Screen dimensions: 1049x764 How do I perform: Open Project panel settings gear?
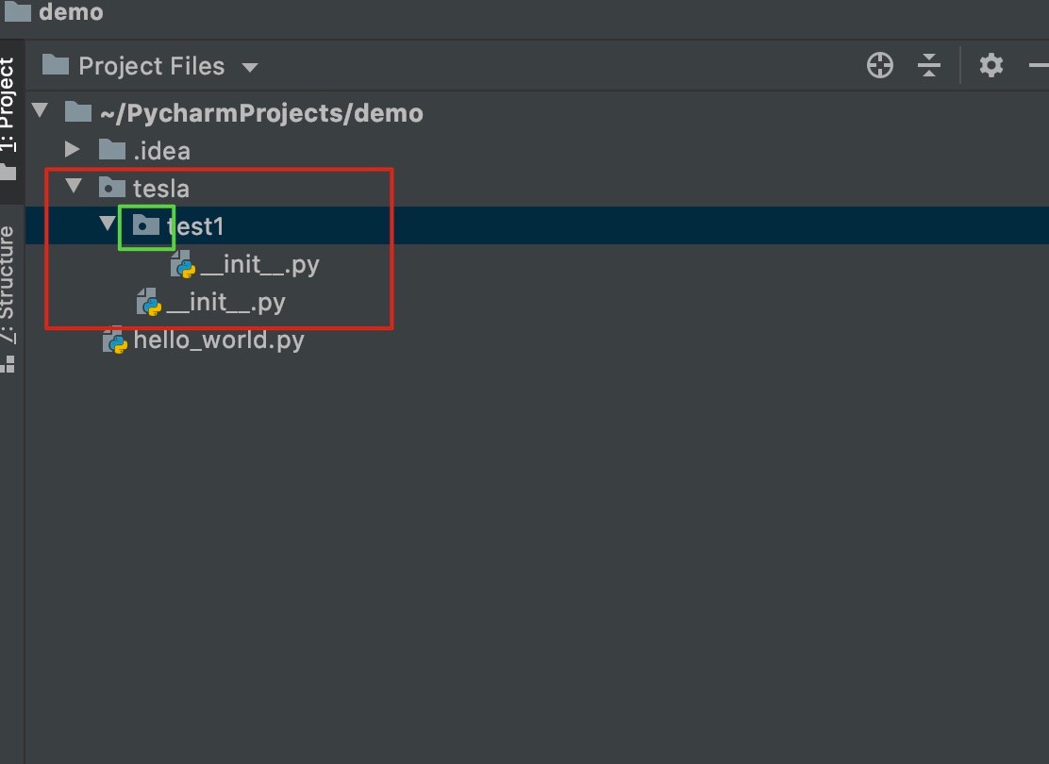991,66
